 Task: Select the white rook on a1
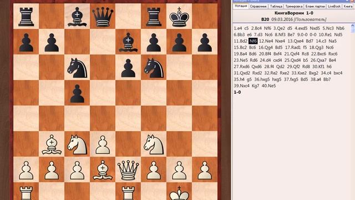click(26, 193)
